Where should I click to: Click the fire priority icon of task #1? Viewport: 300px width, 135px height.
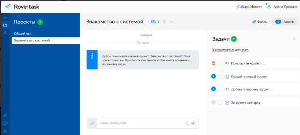[214, 63]
